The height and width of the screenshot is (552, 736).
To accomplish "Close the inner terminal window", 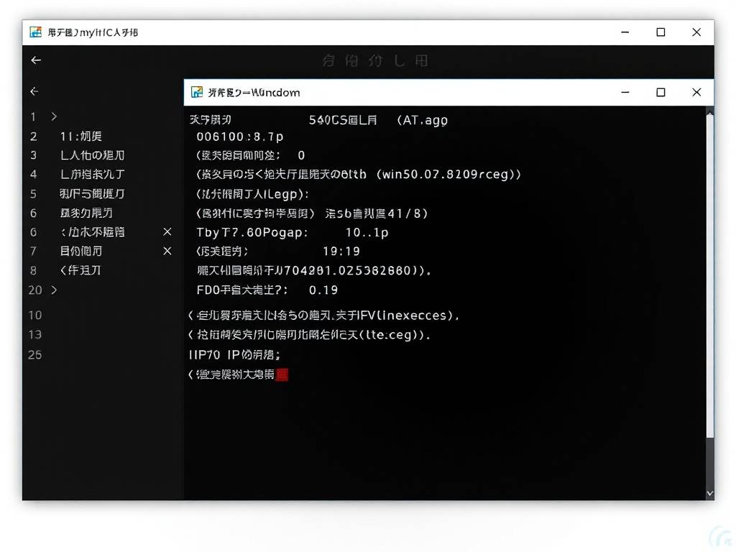I will [x=696, y=93].
